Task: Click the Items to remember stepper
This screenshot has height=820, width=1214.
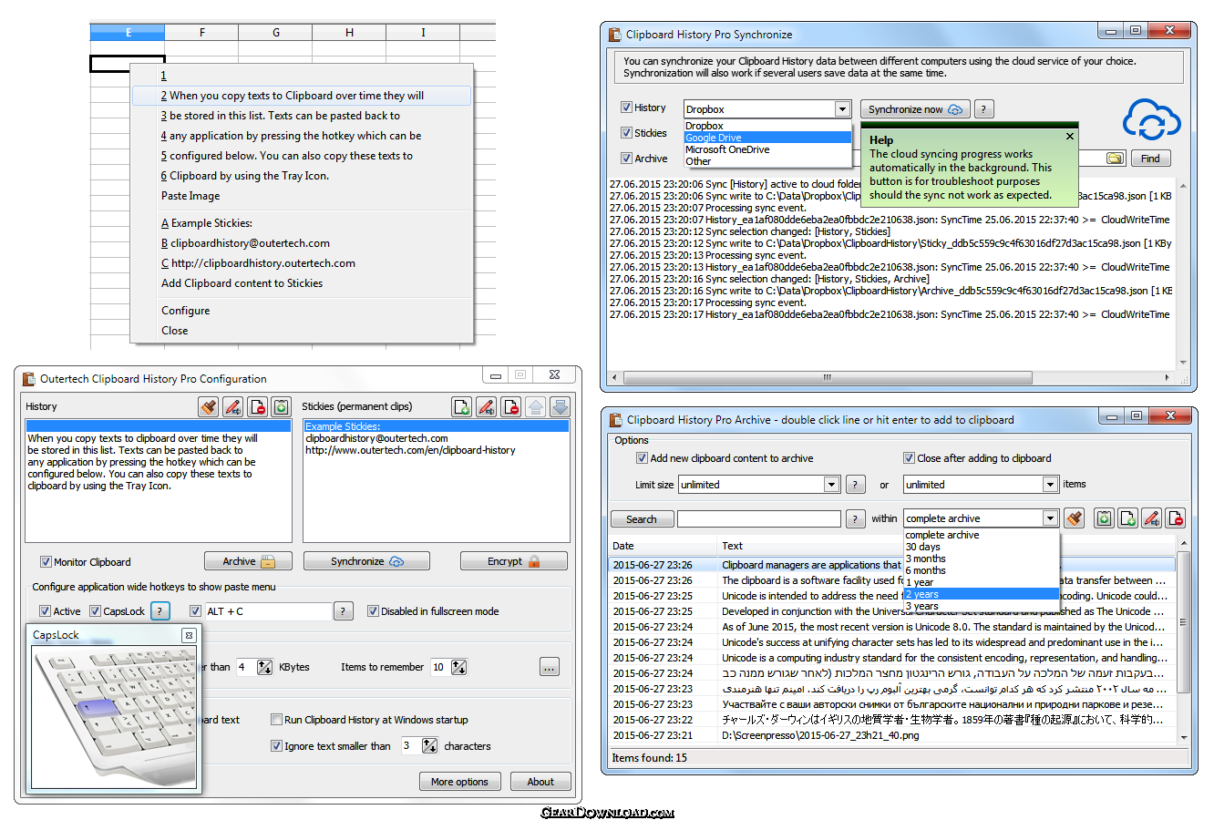Action: pyautogui.click(x=458, y=668)
